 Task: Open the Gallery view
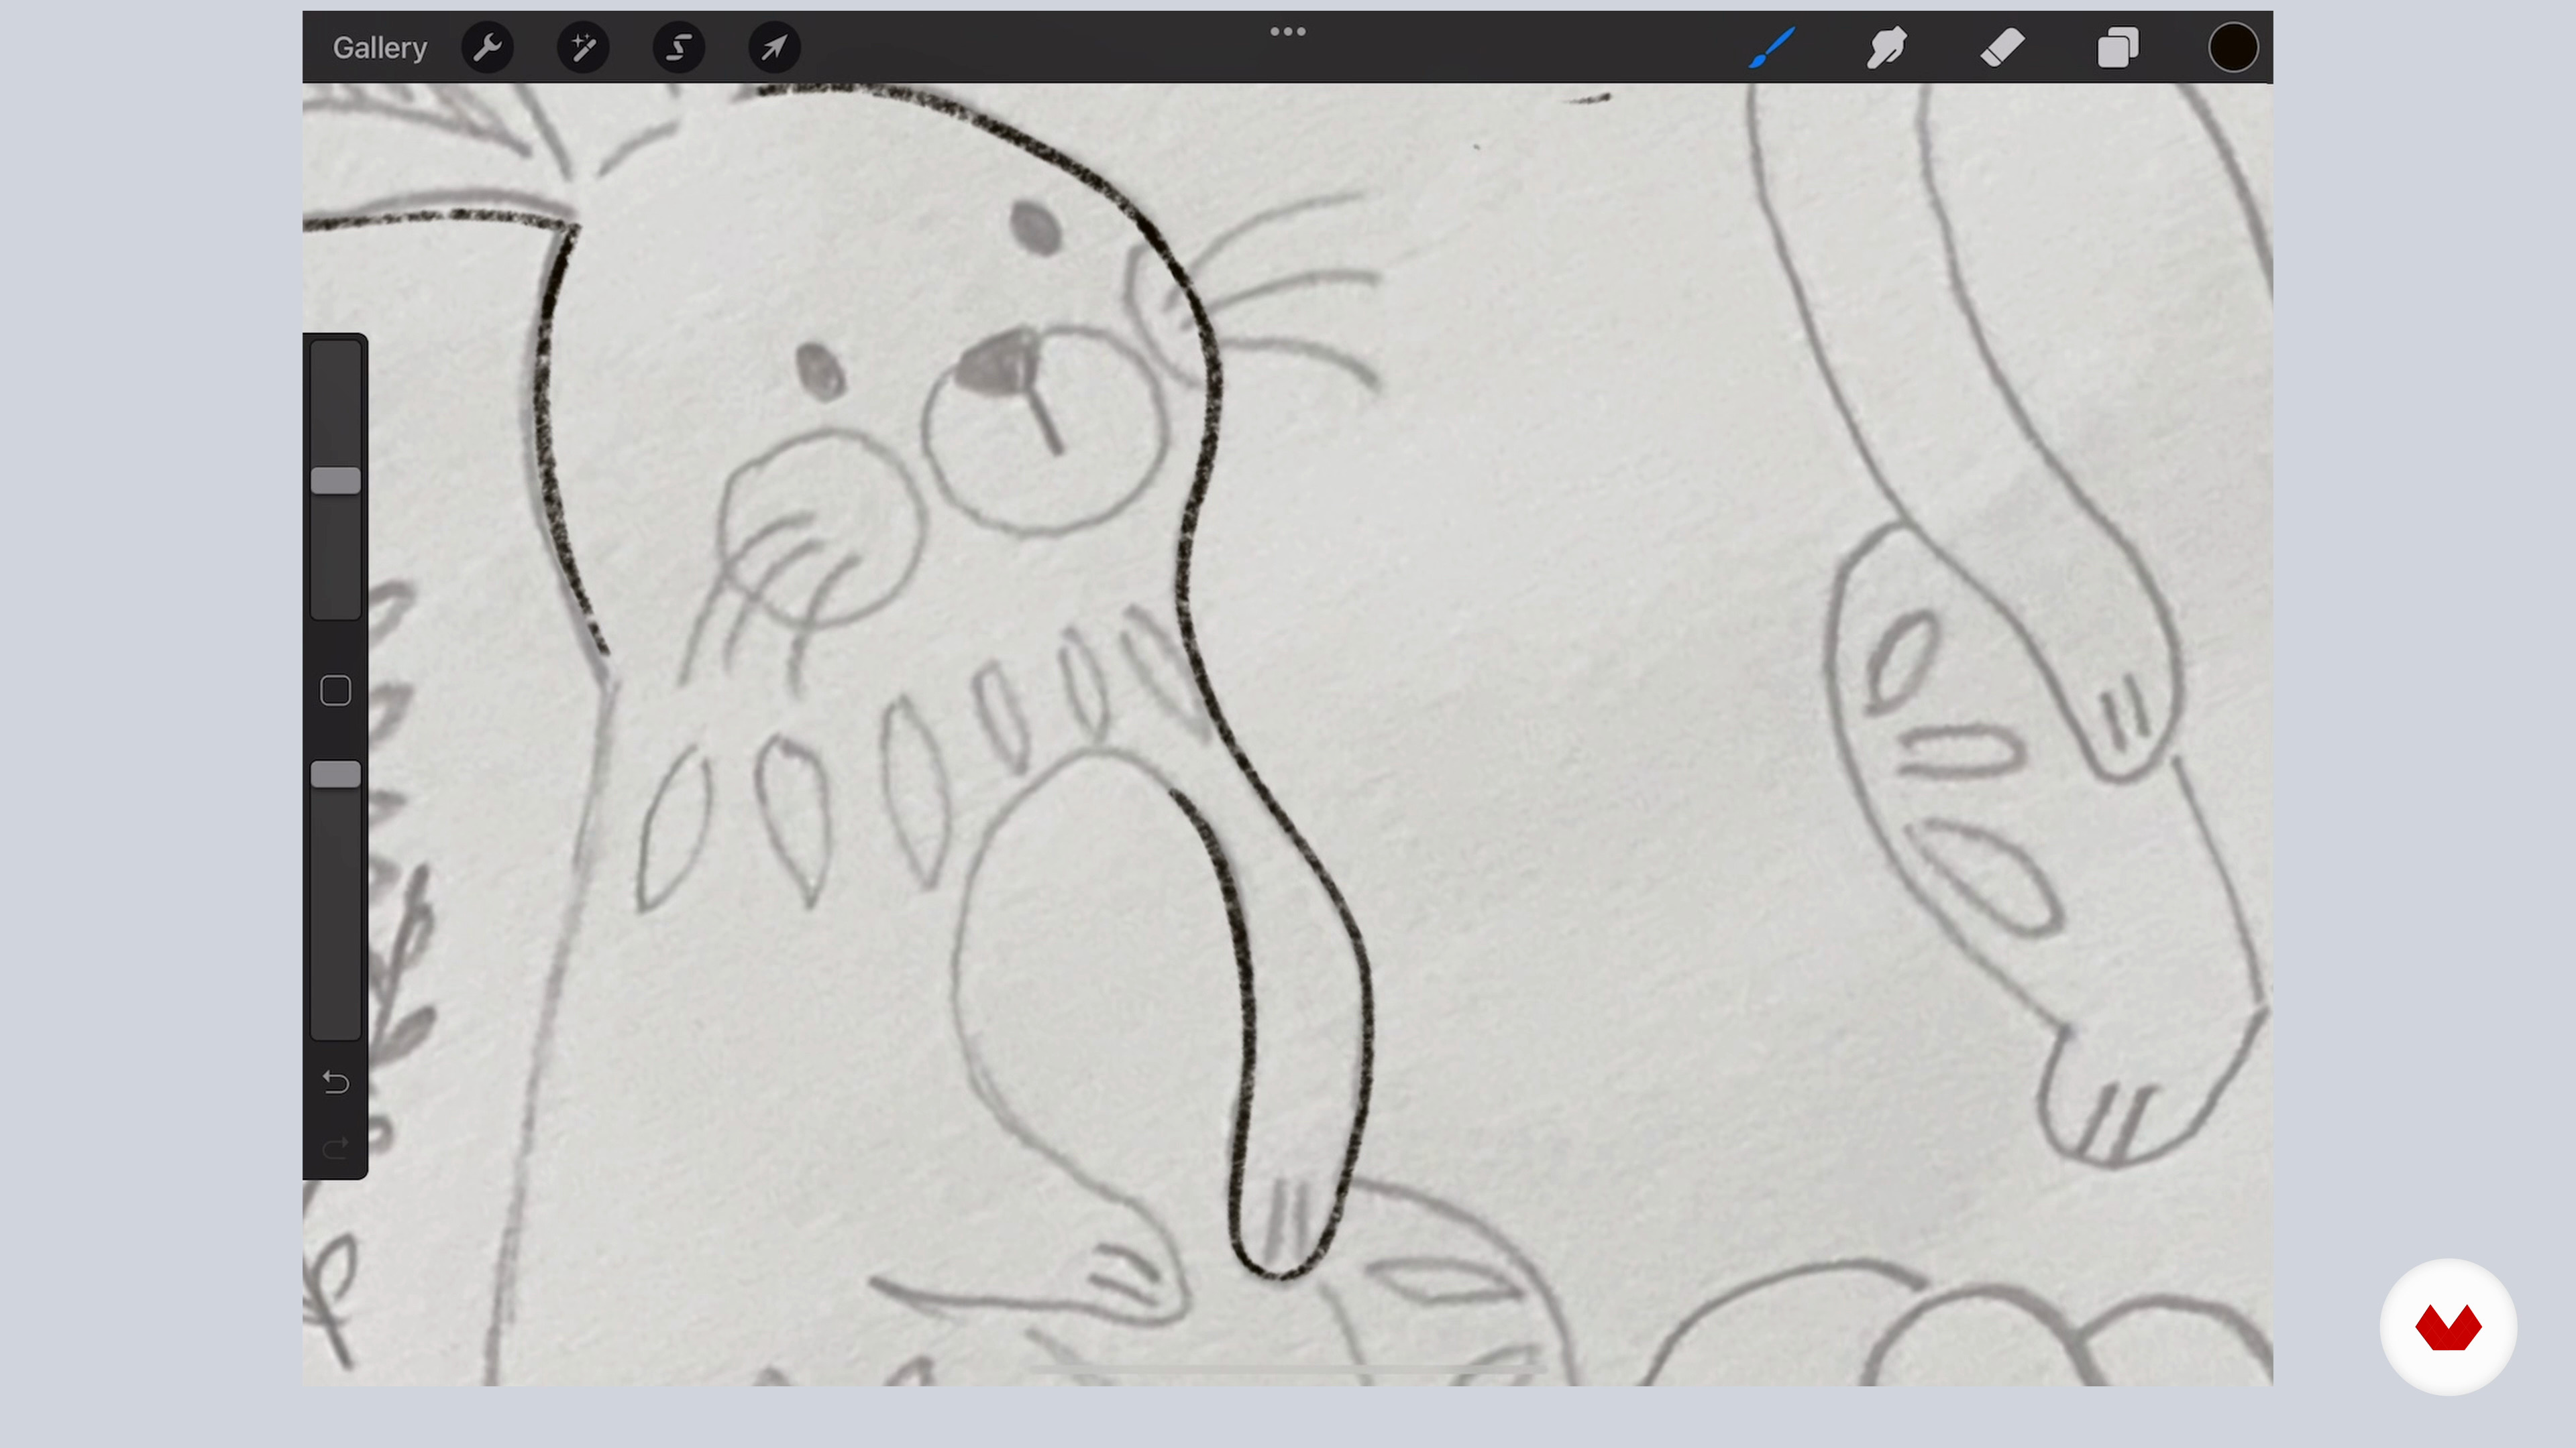coord(379,48)
